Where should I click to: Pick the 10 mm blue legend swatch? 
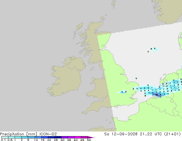coord(38,137)
